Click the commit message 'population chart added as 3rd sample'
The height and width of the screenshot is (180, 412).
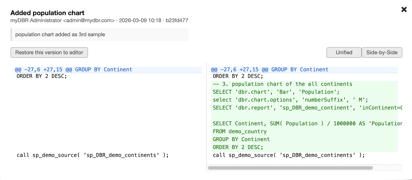(x=60, y=35)
